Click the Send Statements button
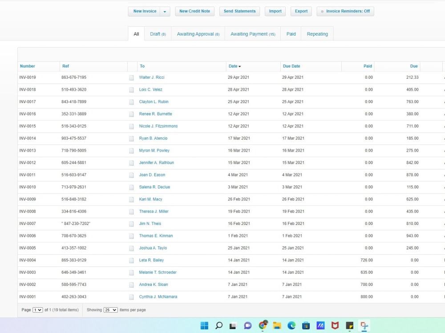This screenshot has height=333, width=445. [239, 11]
